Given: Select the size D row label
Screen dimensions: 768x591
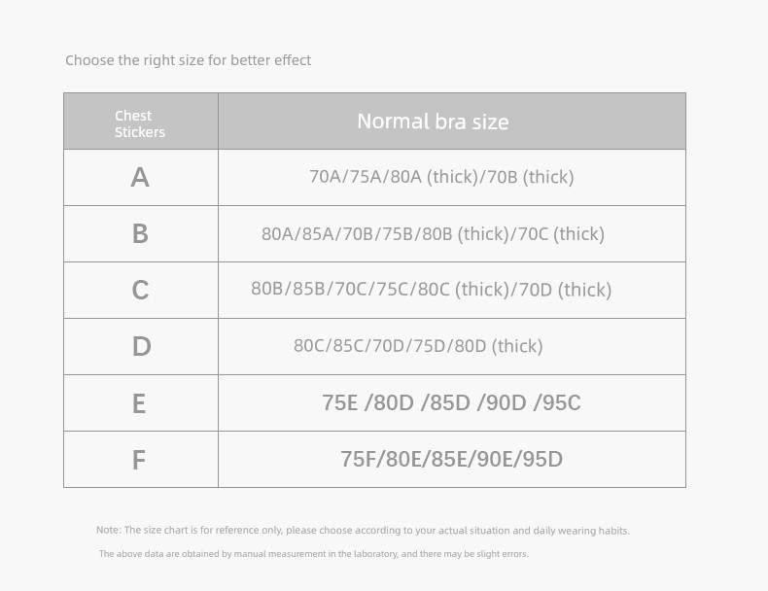Looking at the screenshot, I should coord(141,346).
